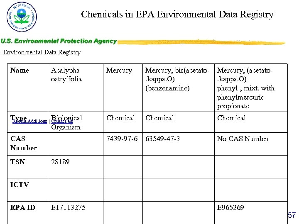Click EPA ID E965269

pos(230,207)
